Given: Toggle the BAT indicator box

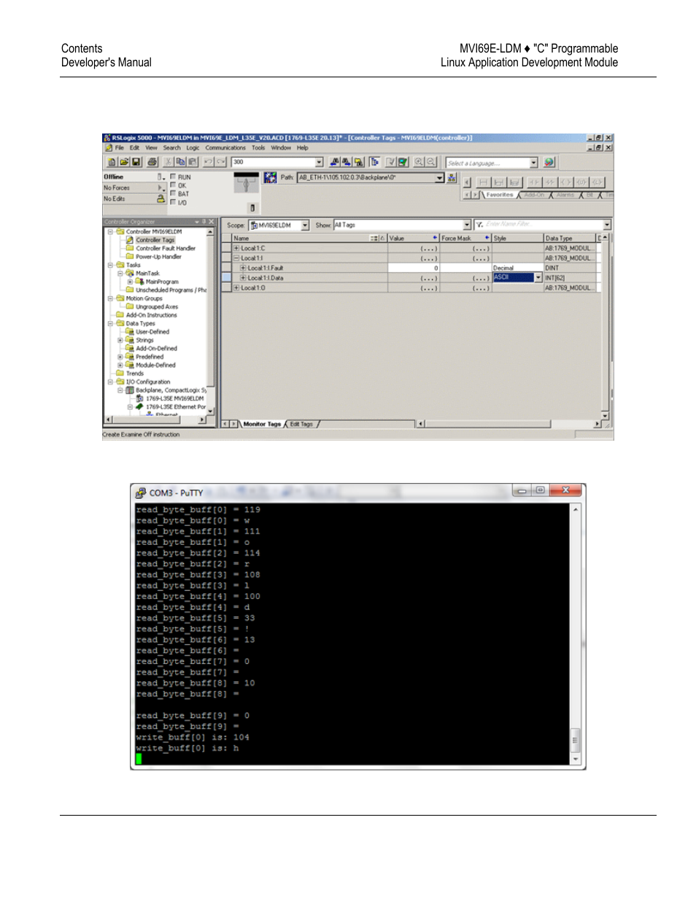Looking at the screenshot, I should [x=173, y=193].
